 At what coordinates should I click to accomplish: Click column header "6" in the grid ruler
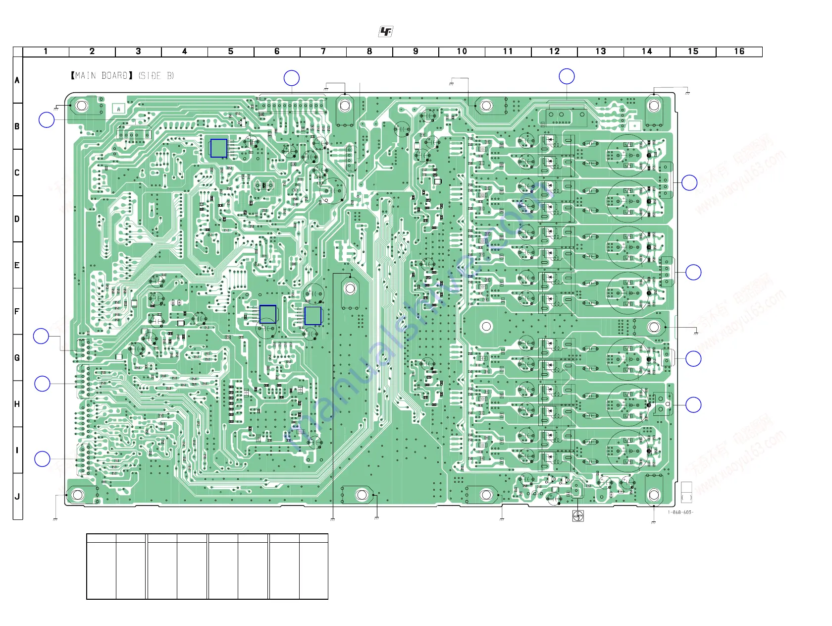click(x=277, y=52)
